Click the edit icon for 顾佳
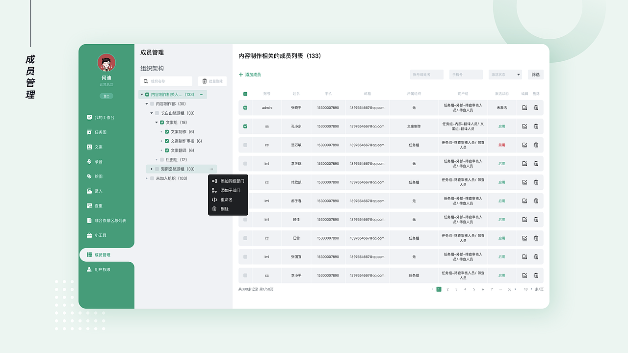628x353 pixels. pos(524,220)
